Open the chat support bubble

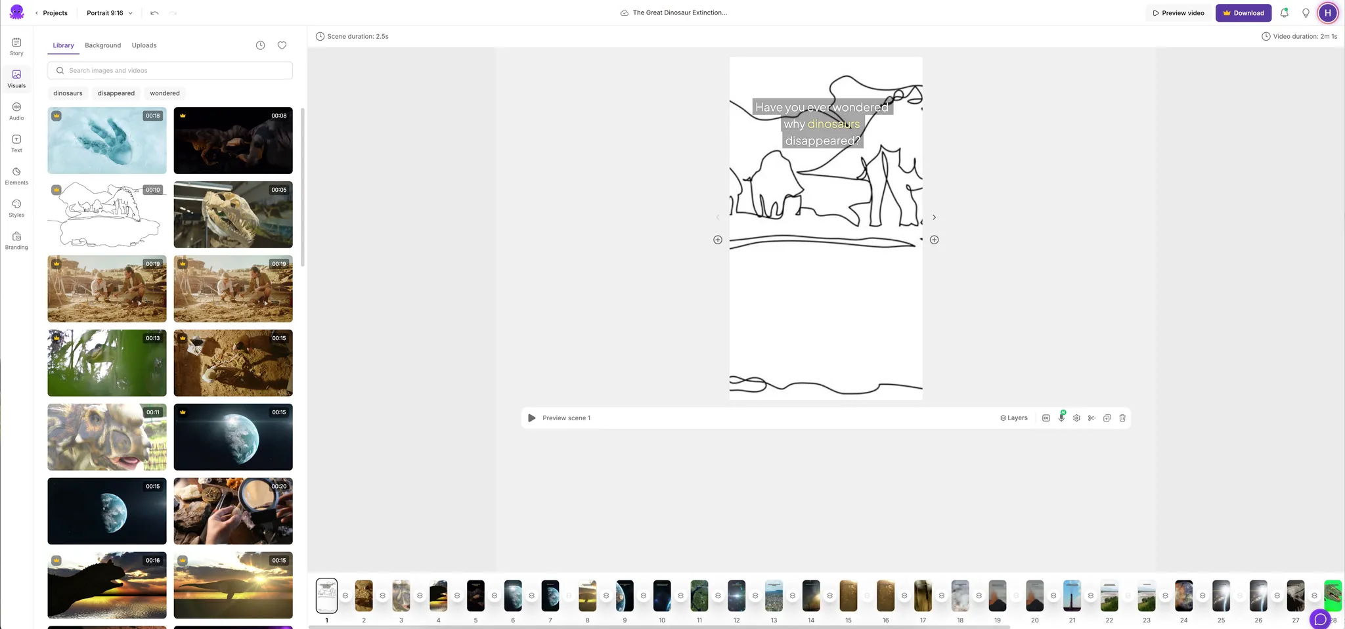point(1320,619)
